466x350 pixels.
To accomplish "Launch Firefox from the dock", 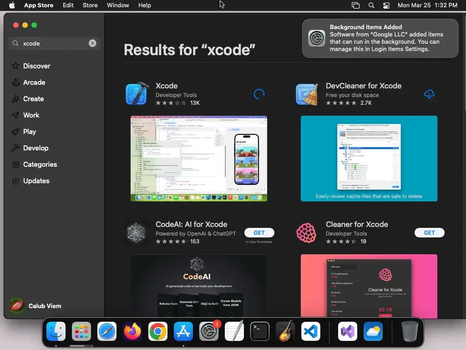I will coord(132,331).
